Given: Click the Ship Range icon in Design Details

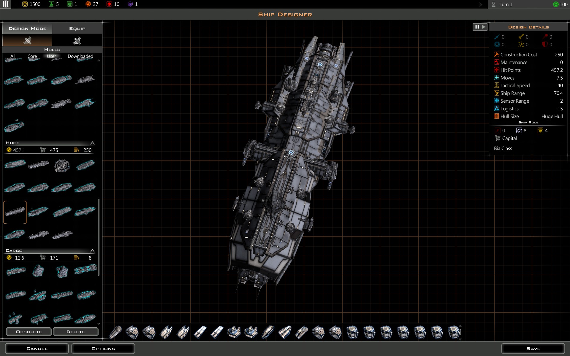Looking at the screenshot, I should pos(496,93).
